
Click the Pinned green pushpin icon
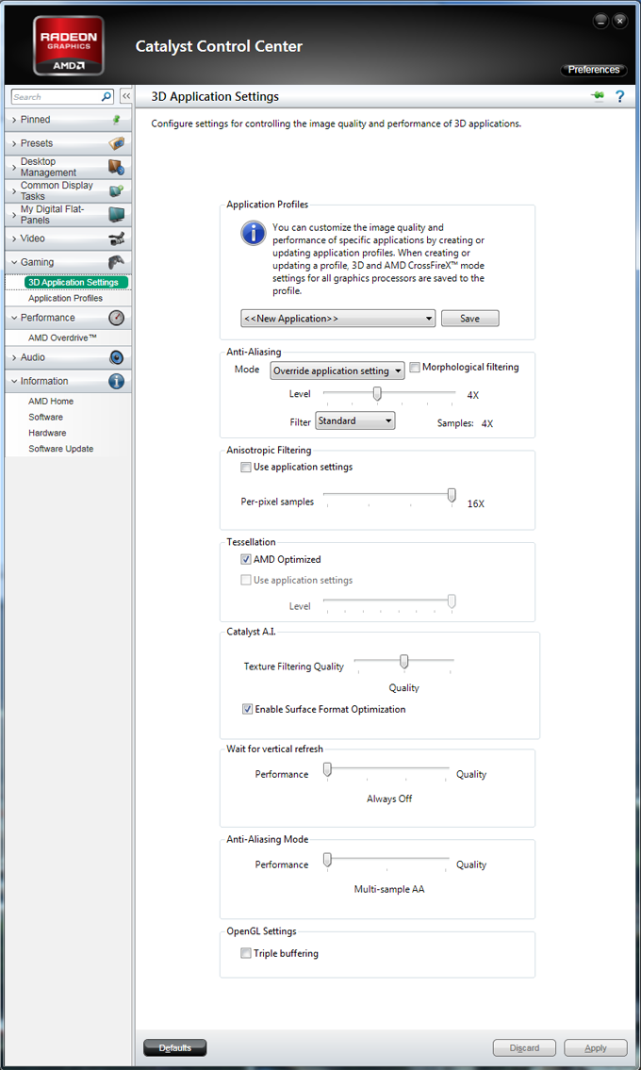click(116, 120)
